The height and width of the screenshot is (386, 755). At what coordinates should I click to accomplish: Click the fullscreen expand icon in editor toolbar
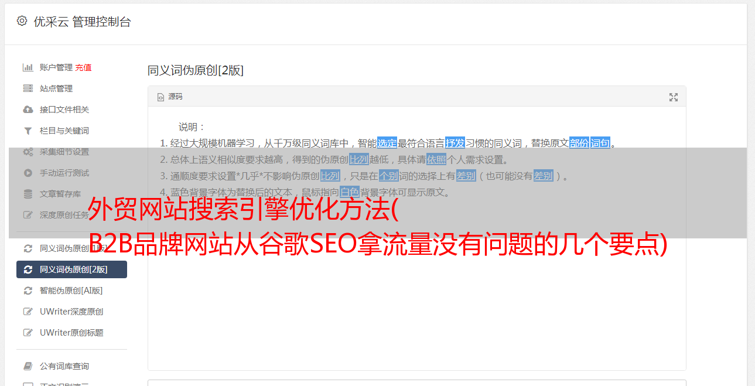coord(674,97)
